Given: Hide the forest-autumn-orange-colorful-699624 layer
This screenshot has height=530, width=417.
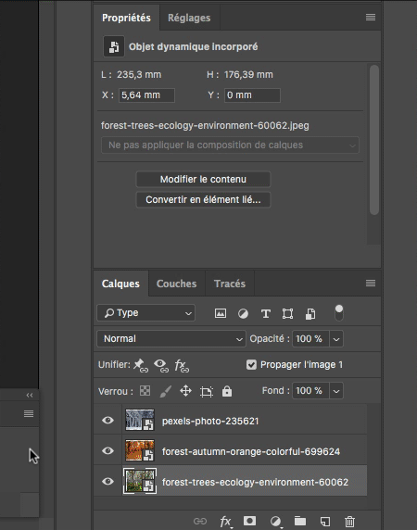Looking at the screenshot, I should 107,450.
